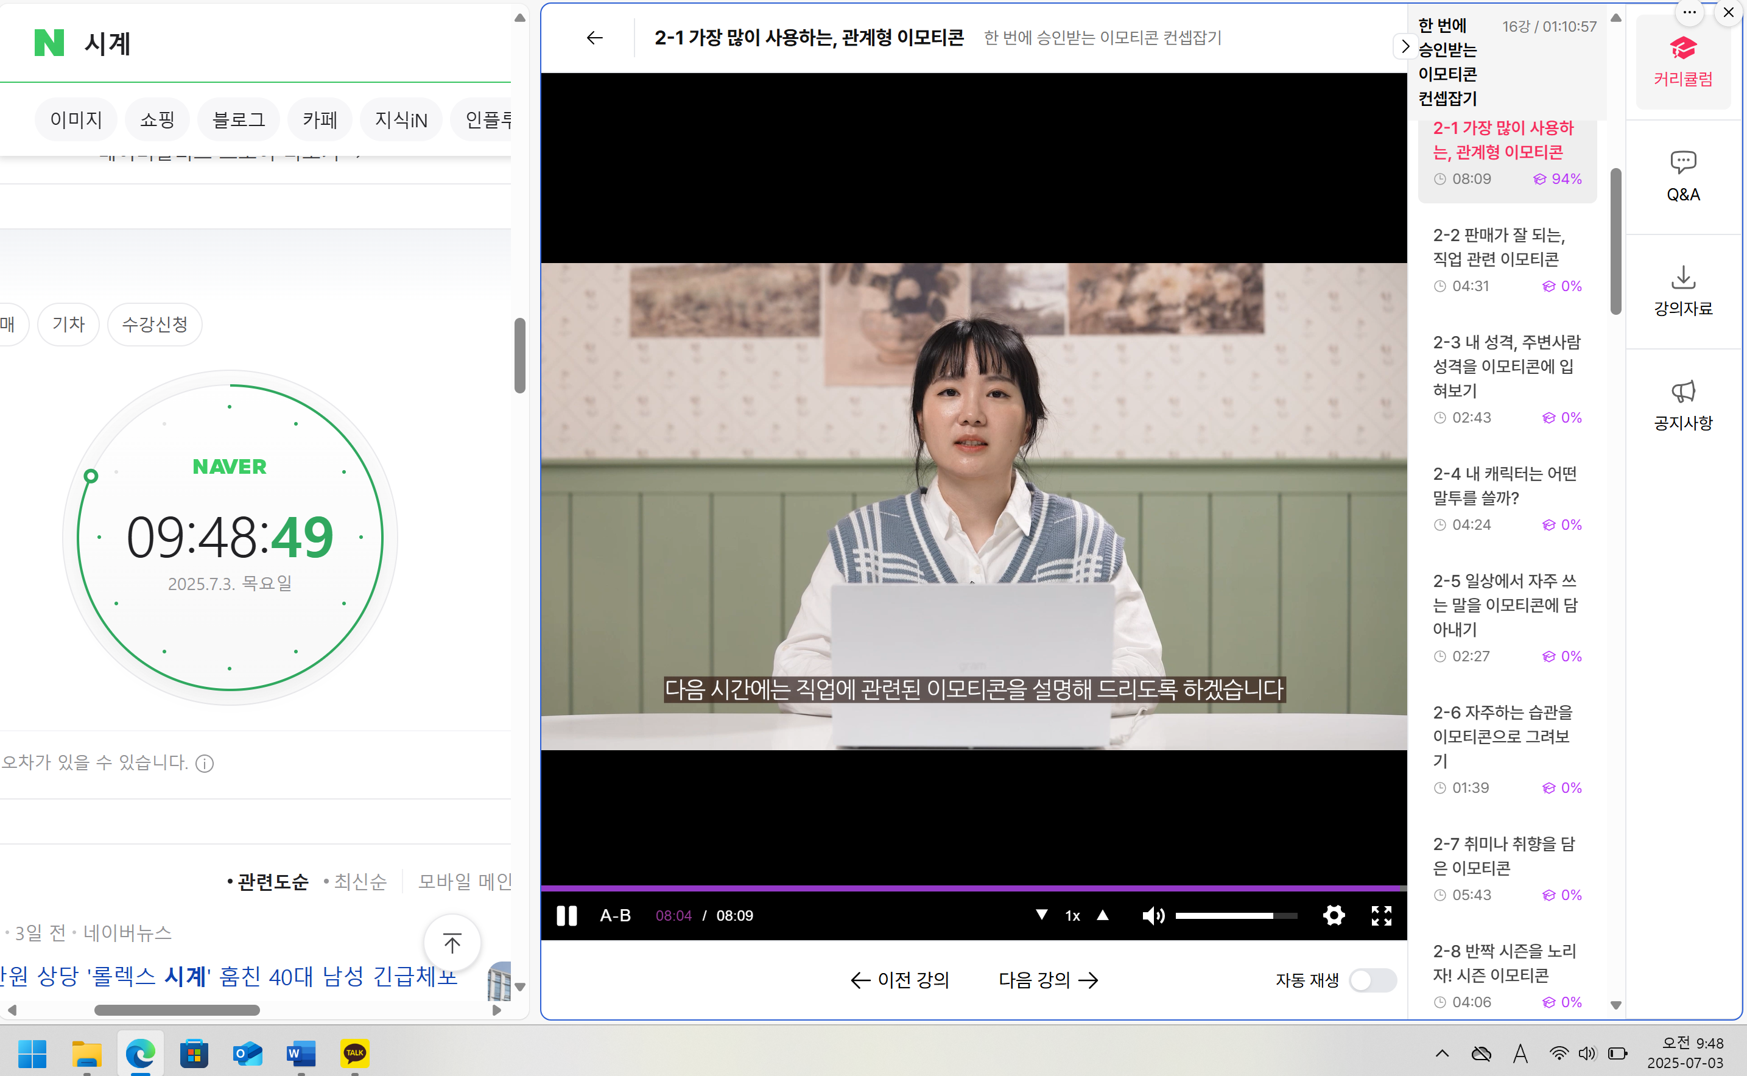
Task: Open the video settings gear
Action: click(x=1334, y=915)
